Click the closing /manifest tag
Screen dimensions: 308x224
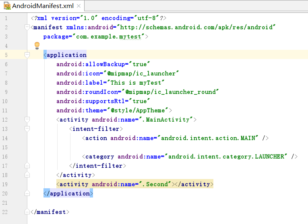point(50,212)
